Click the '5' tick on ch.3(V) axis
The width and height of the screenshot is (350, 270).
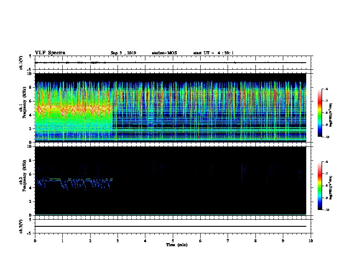tap(30, 220)
